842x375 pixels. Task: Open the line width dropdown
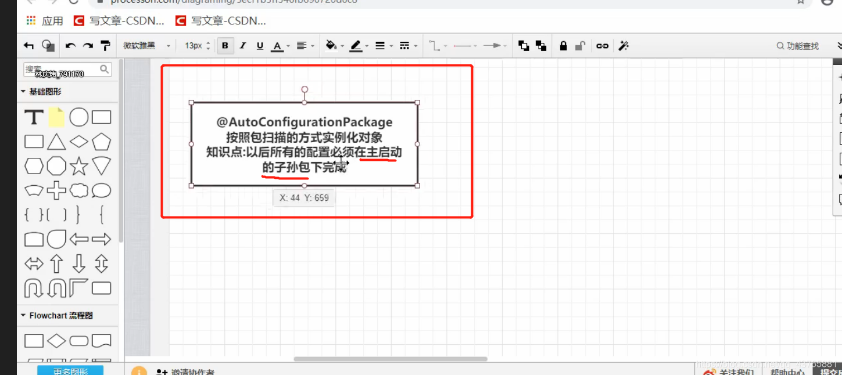[384, 46]
